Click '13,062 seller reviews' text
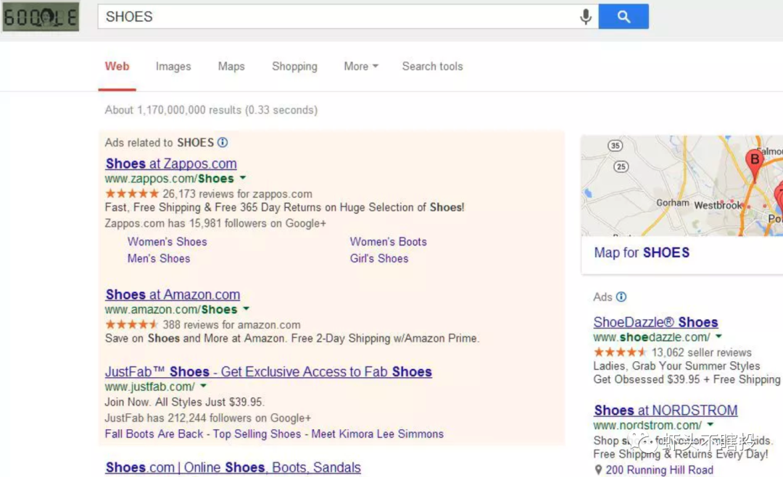This screenshot has height=477, width=783. pos(702,353)
